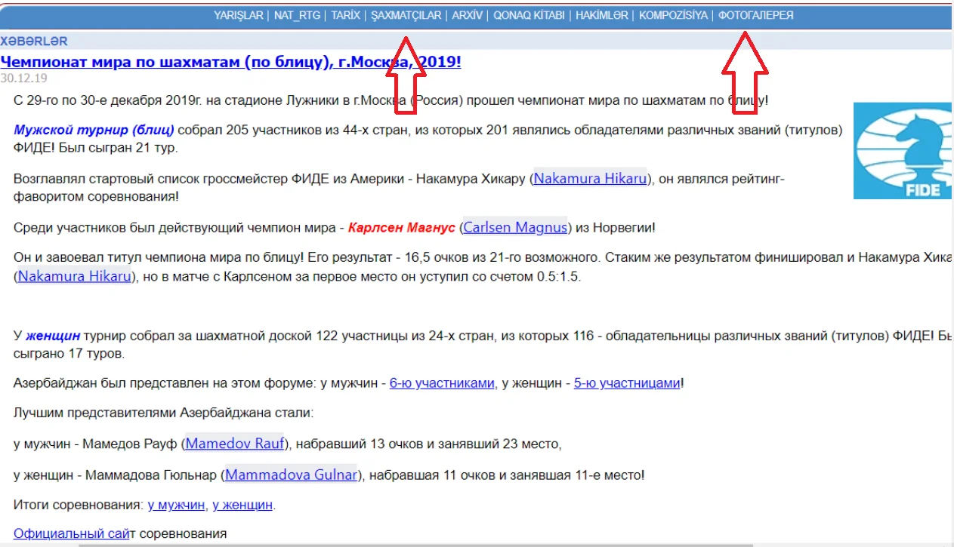Image resolution: width=954 pixels, height=547 pixels.
Task: Click the date 30.12.19
Action: point(24,78)
